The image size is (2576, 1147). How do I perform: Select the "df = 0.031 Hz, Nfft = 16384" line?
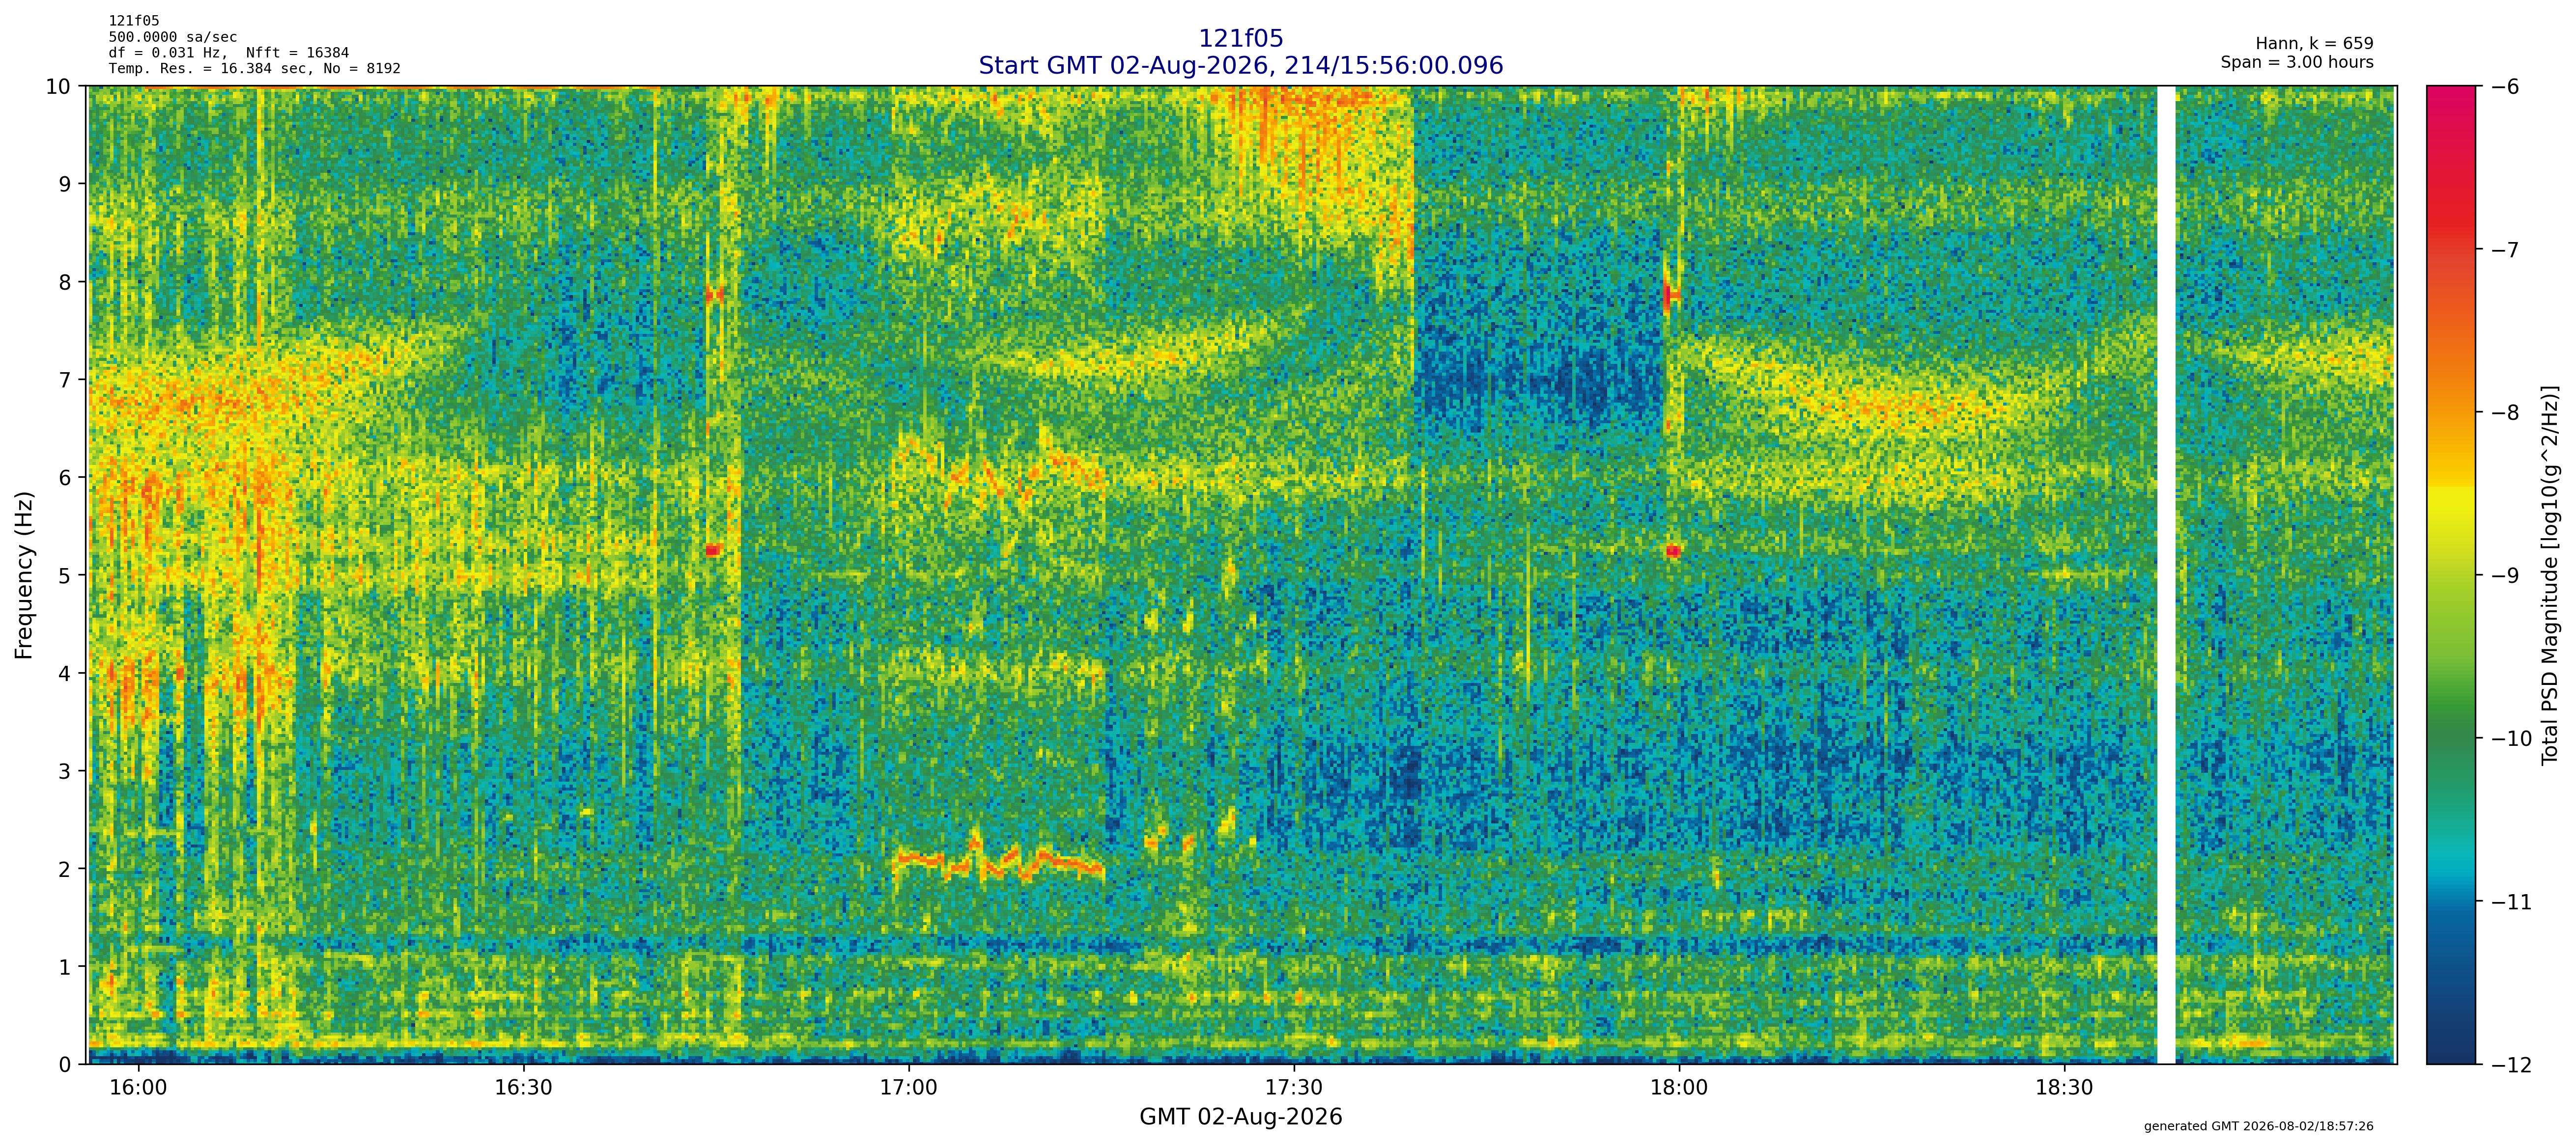pos(229,53)
